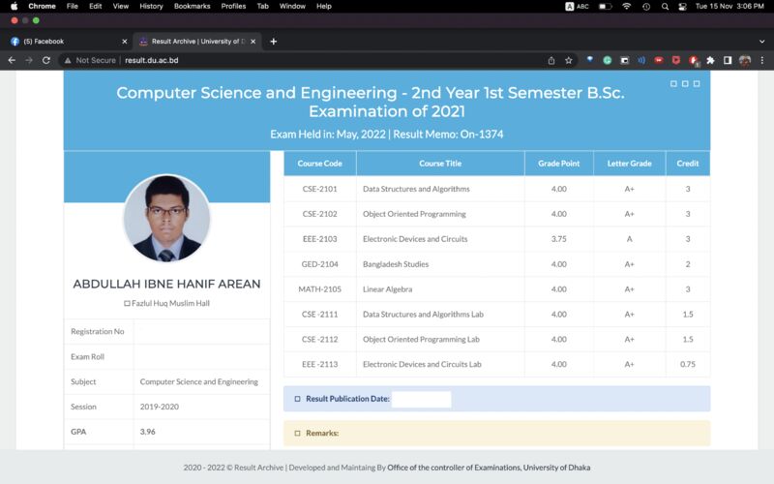Click the Grade Point column header
This screenshot has height=484, width=774.
pos(559,164)
